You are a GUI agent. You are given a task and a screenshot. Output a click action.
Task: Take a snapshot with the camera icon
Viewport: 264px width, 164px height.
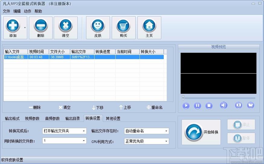tap(239, 105)
